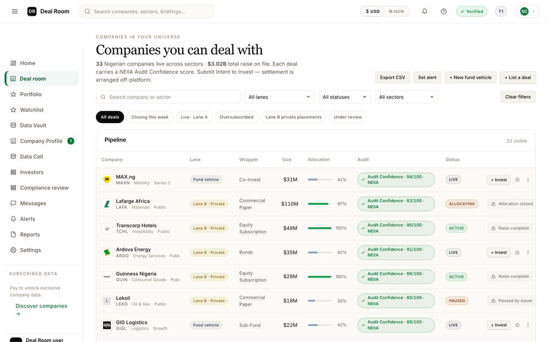The image size is (548, 342).
Task: Click the Data Cell database icon
Action: click(13, 156)
